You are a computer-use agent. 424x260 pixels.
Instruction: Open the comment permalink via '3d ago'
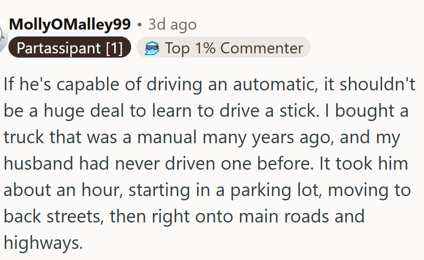pos(172,25)
